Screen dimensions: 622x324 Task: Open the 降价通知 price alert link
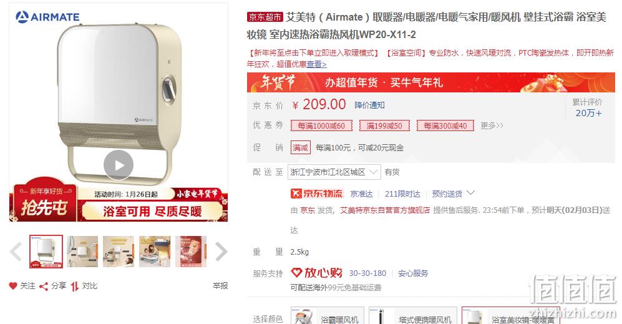pos(369,106)
